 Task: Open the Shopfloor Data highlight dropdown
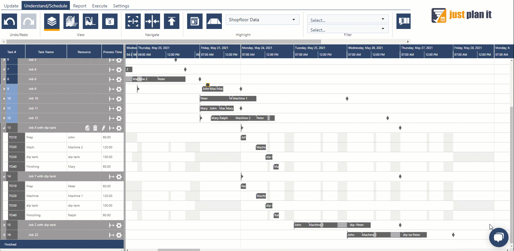(x=262, y=20)
